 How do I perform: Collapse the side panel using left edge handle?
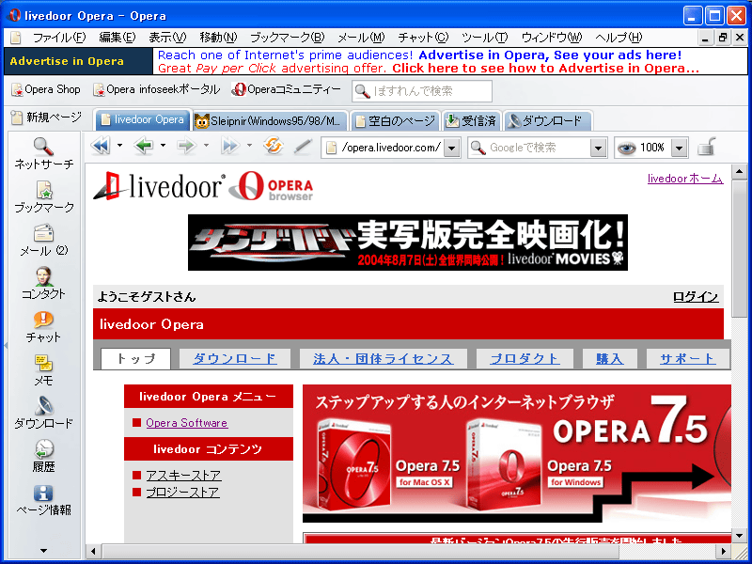tap(6, 345)
